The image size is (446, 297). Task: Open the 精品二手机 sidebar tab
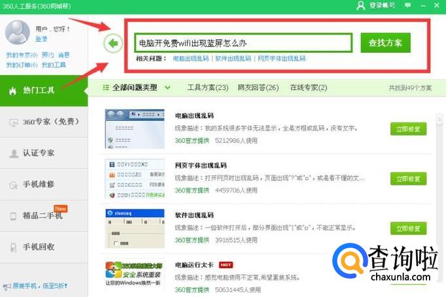pyautogui.click(x=44, y=216)
